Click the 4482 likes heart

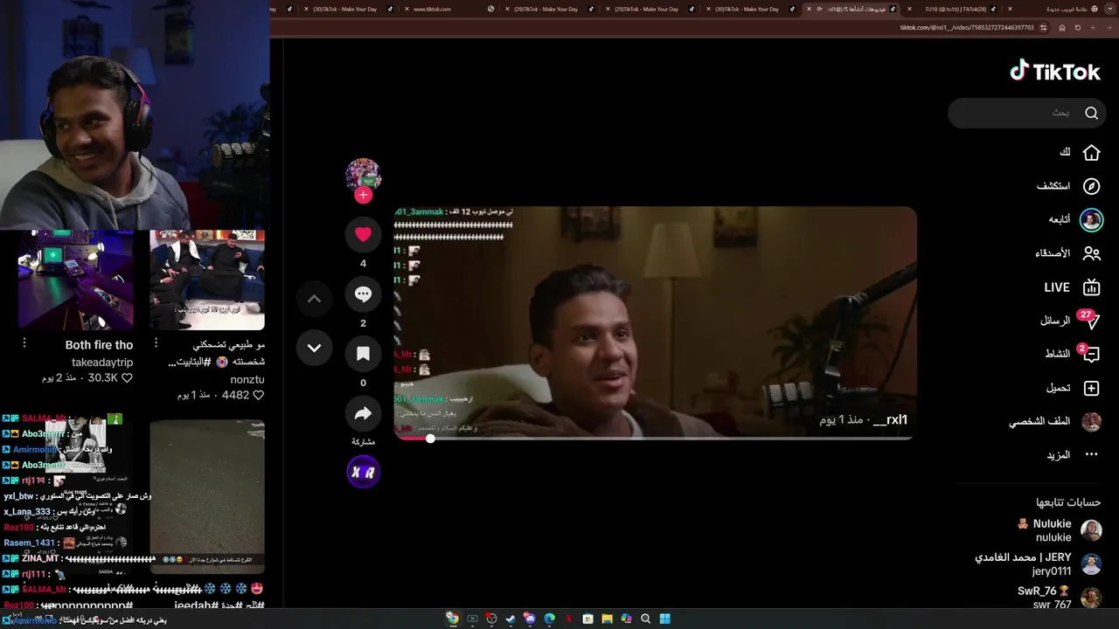click(258, 395)
